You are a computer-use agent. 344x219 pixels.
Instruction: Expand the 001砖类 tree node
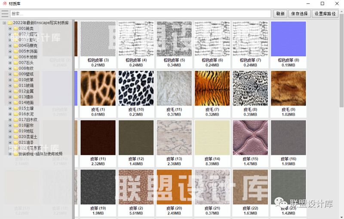pyautogui.click(x=10, y=28)
